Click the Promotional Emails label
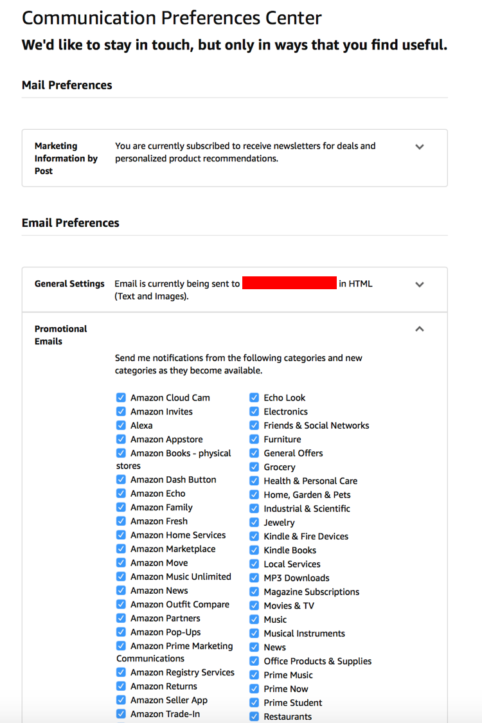The image size is (482, 723). click(x=60, y=335)
